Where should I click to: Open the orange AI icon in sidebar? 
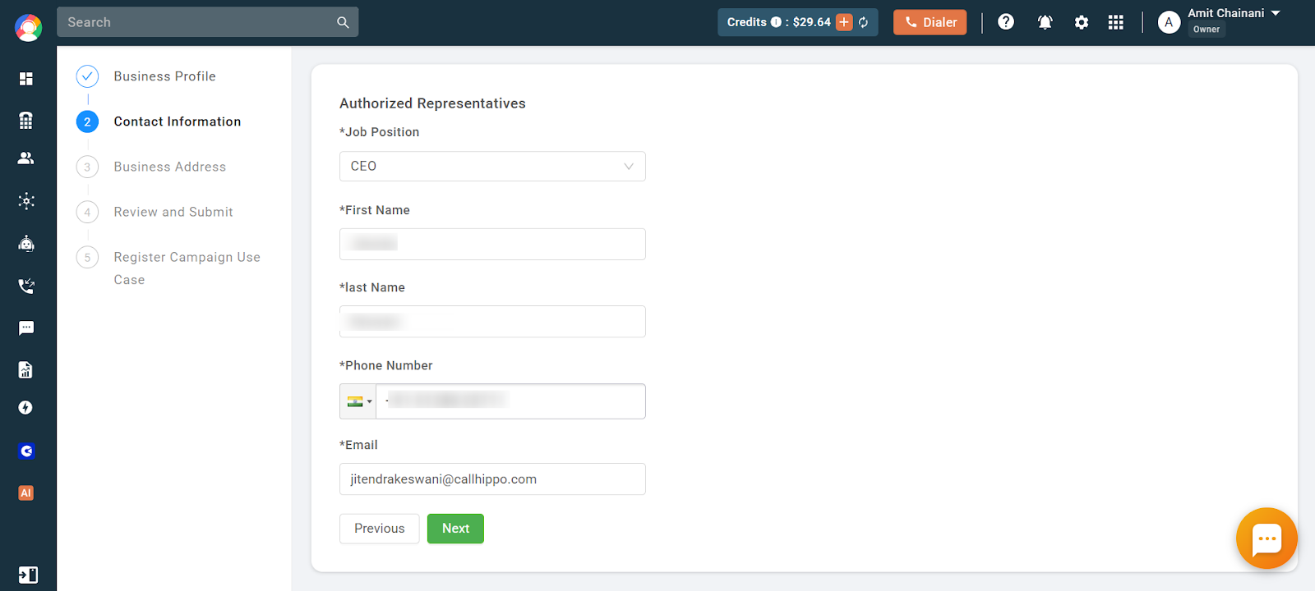(26, 493)
